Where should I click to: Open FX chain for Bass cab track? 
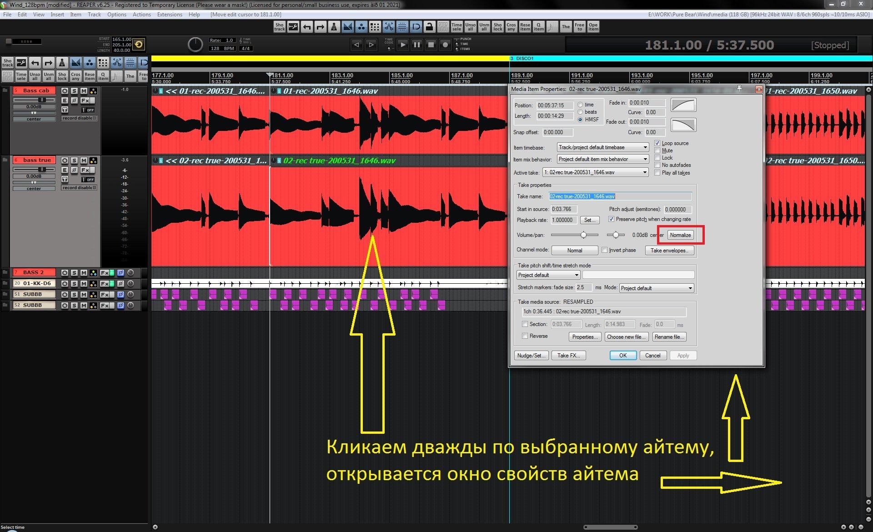[85, 100]
